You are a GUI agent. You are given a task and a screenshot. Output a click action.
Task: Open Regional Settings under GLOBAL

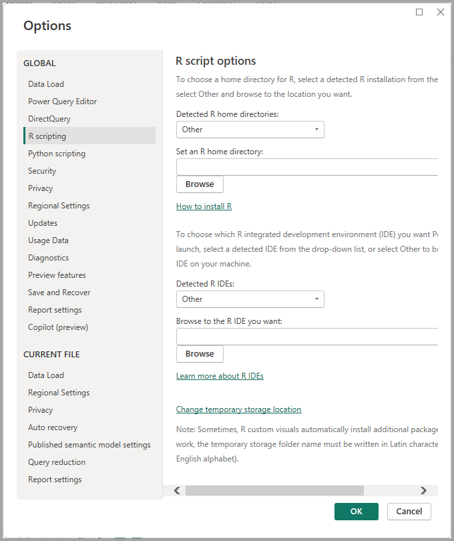(x=59, y=206)
